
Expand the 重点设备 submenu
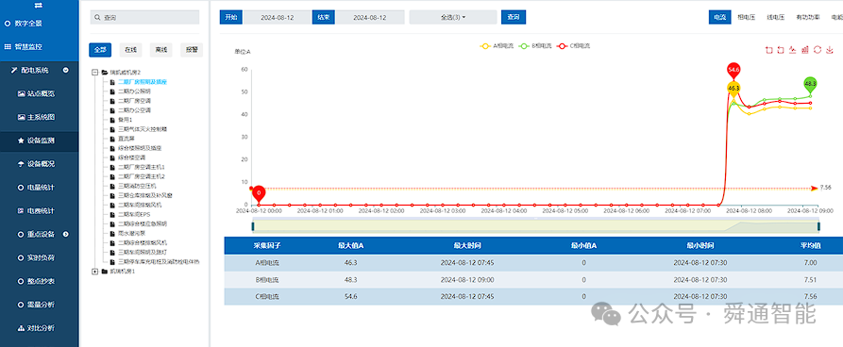point(65,234)
